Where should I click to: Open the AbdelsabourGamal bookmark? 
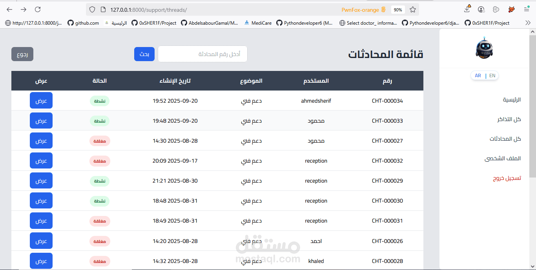[210, 23]
